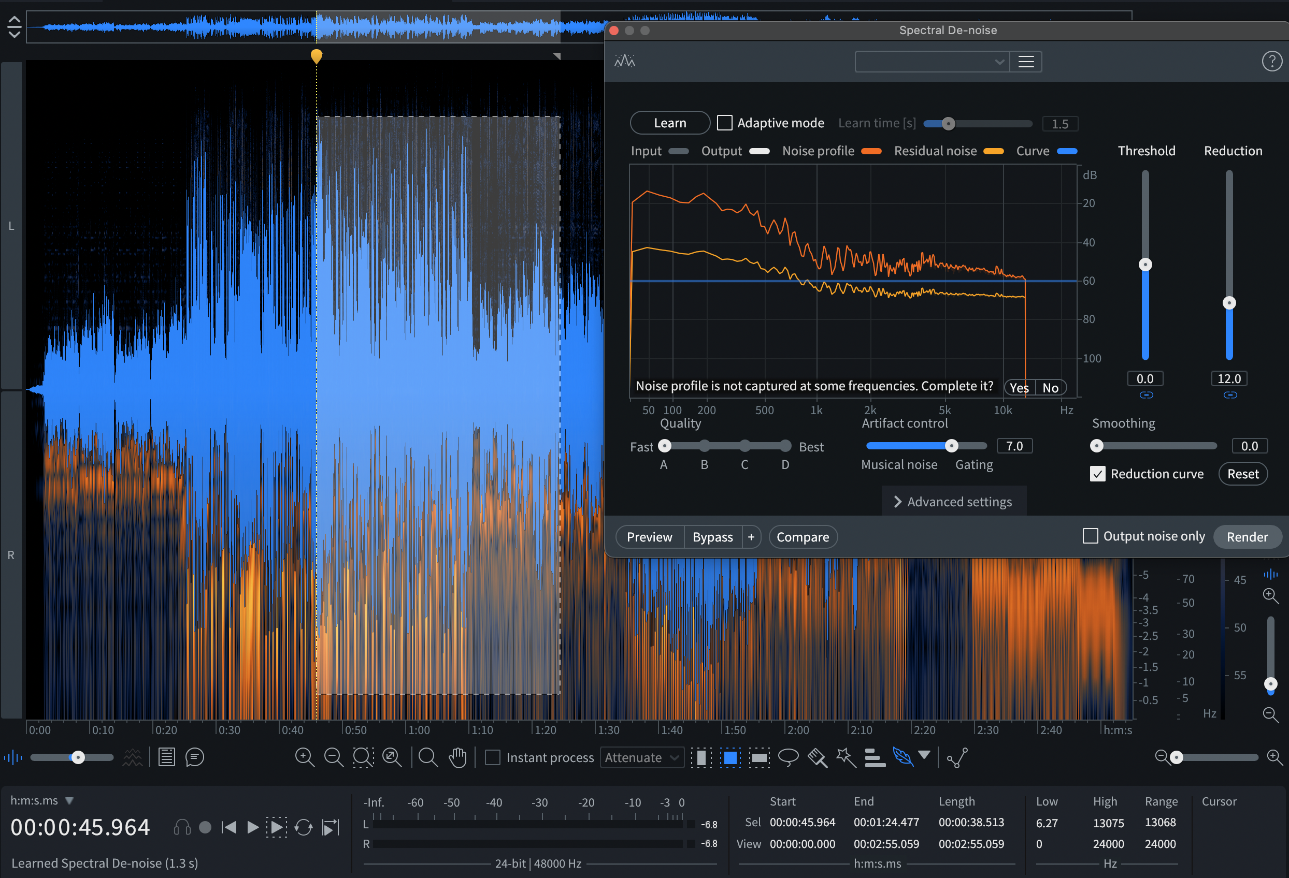The height and width of the screenshot is (878, 1289).
Task: Open the time format menu
Action: click(70, 800)
